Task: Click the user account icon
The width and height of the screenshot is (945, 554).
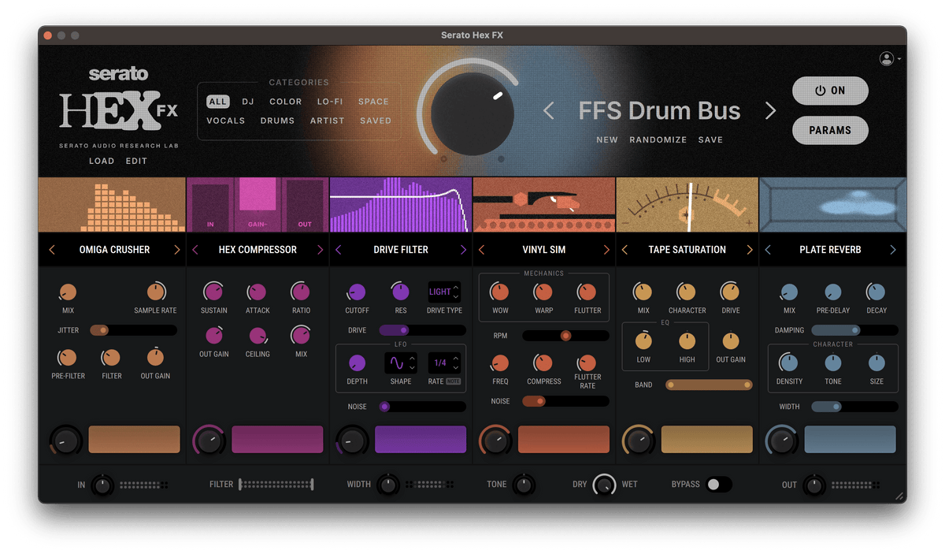Action: point(887,58)
